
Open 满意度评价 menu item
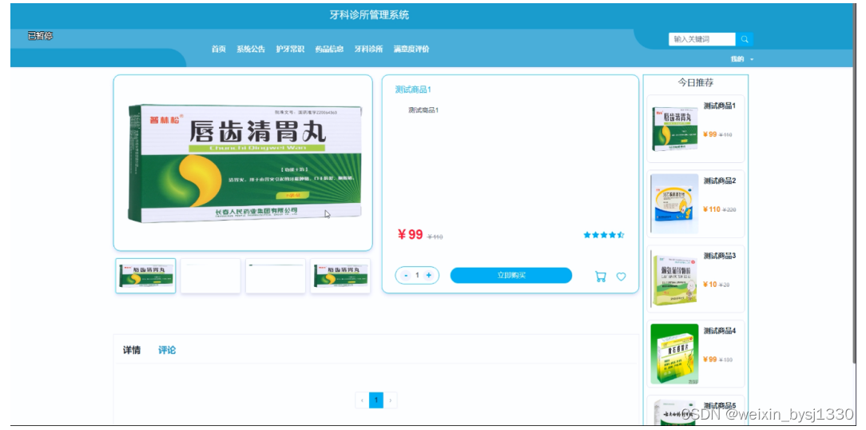coord(411,49)
